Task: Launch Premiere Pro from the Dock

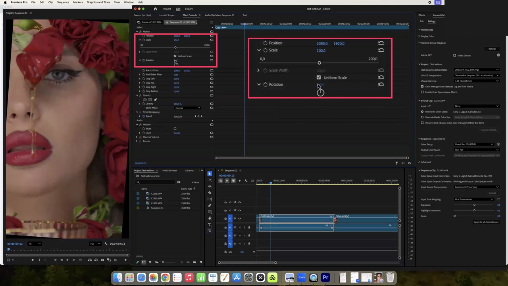Action: (325, 277)
